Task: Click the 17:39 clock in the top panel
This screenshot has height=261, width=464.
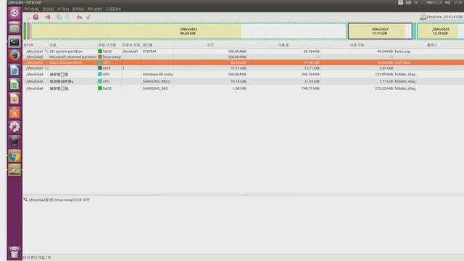Action: coord(457,2)
